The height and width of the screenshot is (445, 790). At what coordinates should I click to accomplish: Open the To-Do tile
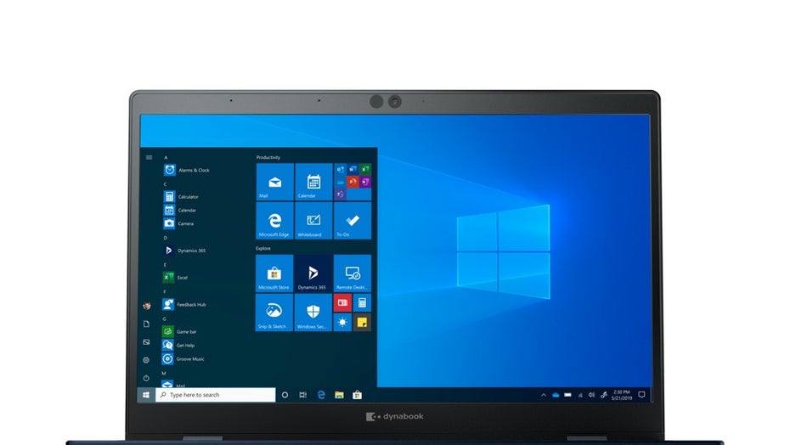click(x=352, y=221)
